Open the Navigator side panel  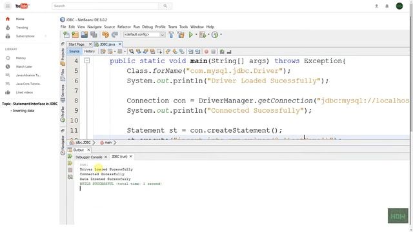click(63, 145)
